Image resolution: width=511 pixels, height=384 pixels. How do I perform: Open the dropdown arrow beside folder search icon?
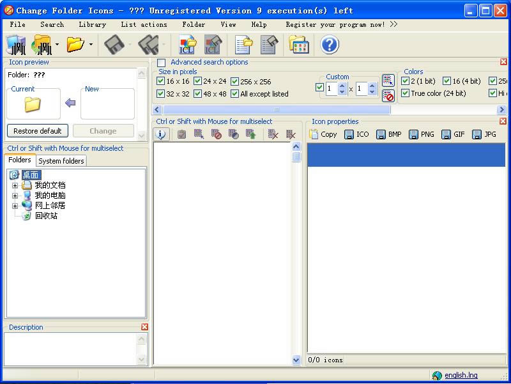click(x=57, y=44)
